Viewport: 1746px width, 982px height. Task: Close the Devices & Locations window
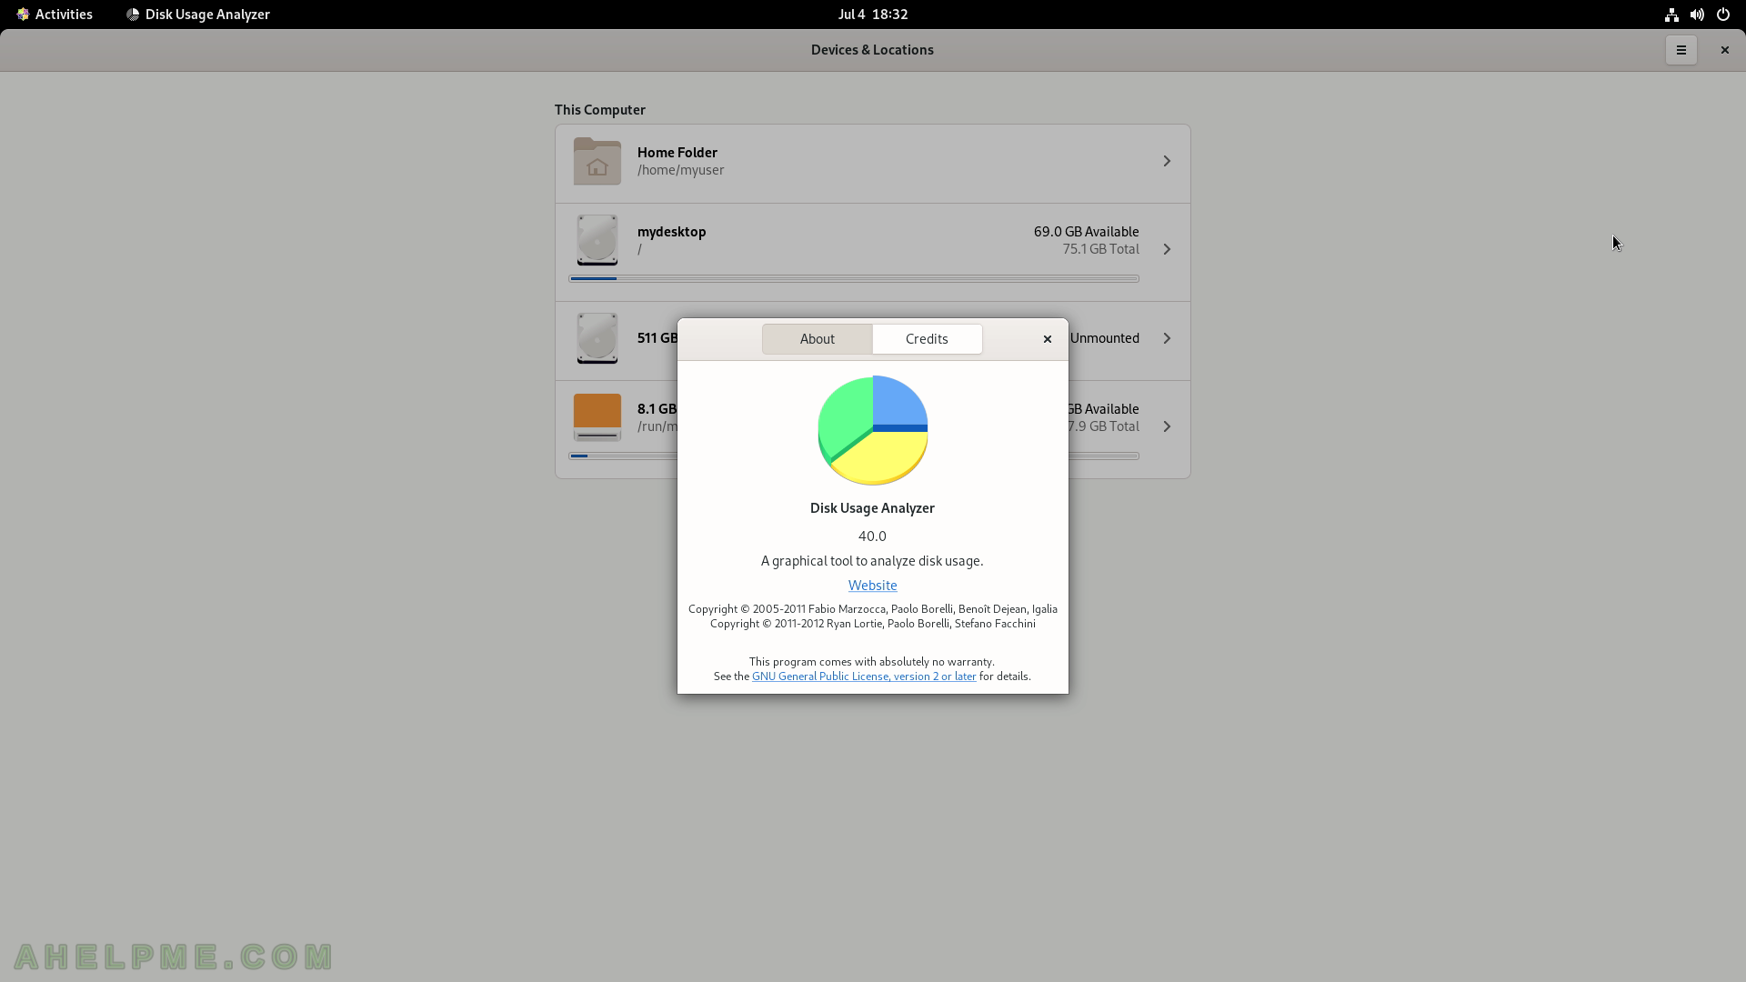click(1724, 50)
